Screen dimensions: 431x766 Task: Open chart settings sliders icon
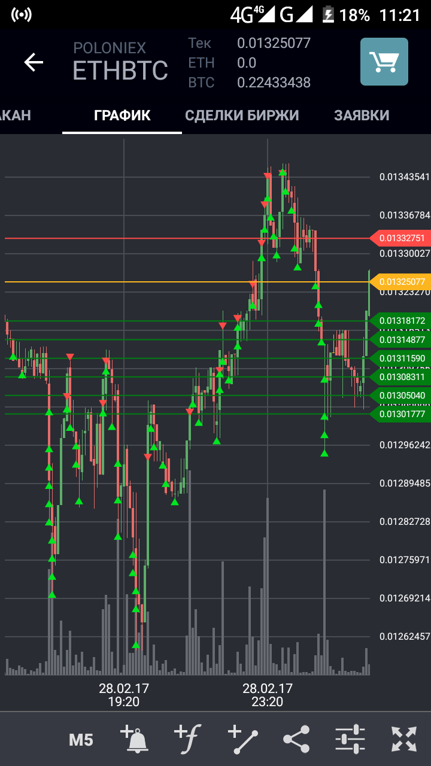pyautogui.click(x=350, y=739)
